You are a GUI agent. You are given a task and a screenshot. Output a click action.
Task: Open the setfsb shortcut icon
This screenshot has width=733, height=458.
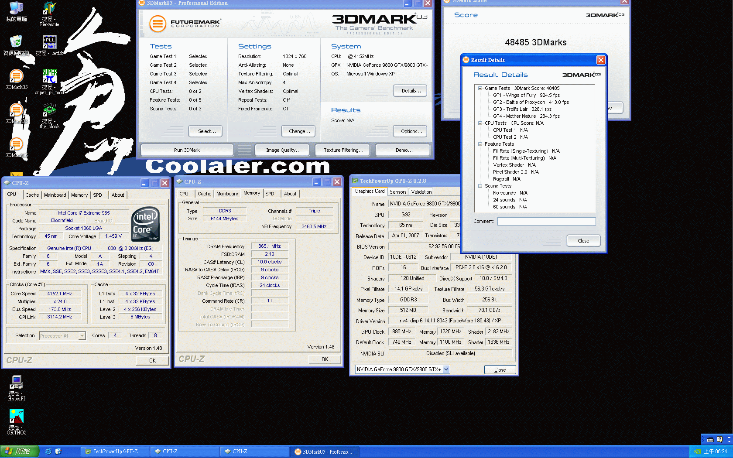[x=49, y=45]
